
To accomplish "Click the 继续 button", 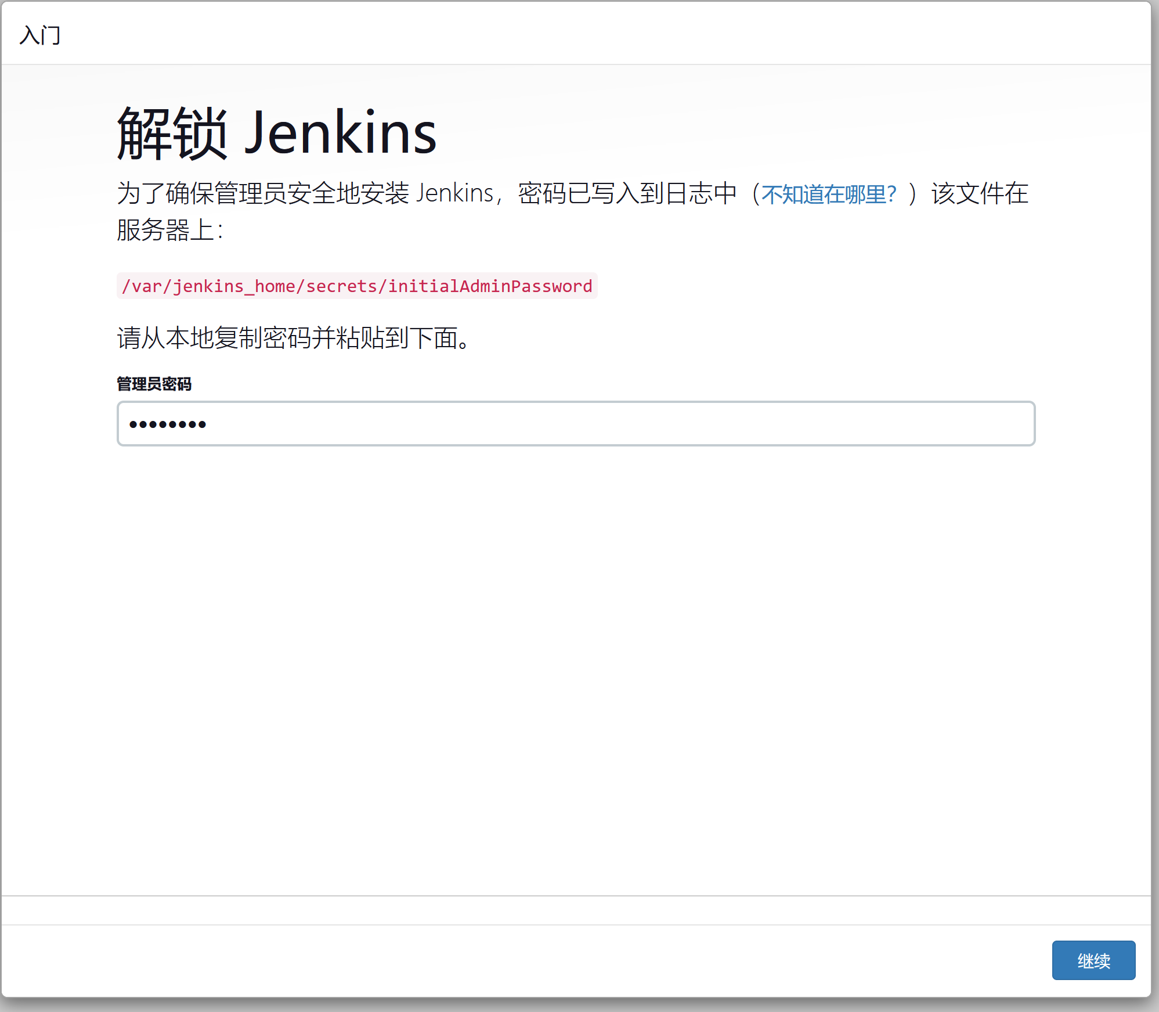I will pyautogui.click(x=1093, y=960).
